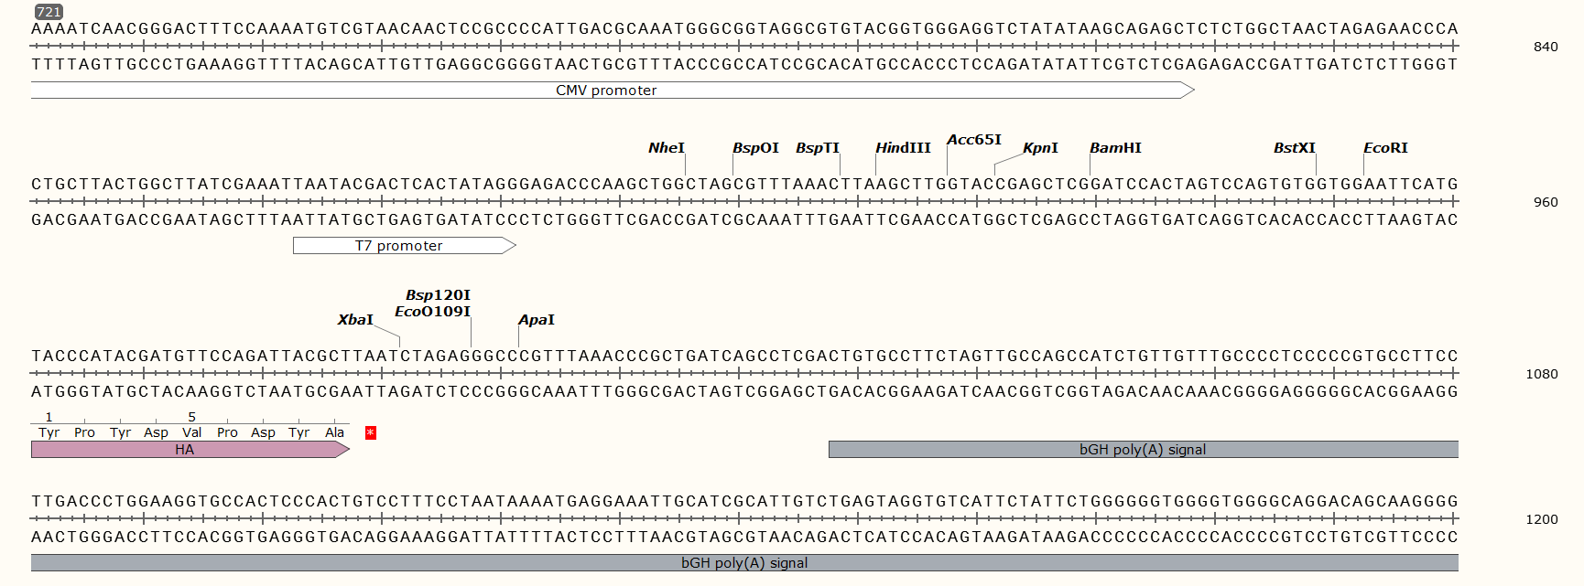
Task: Select the T7 promoter feature arrow
Action: point(399,246)
